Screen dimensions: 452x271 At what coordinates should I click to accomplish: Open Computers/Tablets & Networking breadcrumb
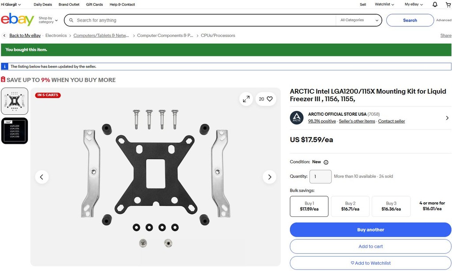[x=101, y=35]
